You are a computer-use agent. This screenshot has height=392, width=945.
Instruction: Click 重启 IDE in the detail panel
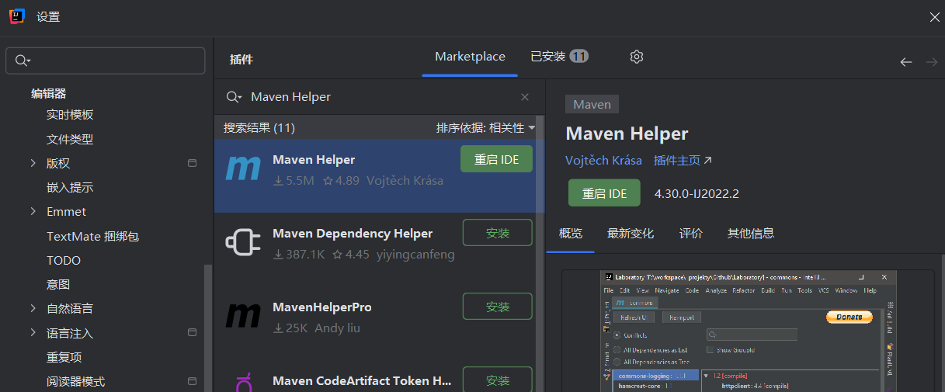click(x=604, y=193)
